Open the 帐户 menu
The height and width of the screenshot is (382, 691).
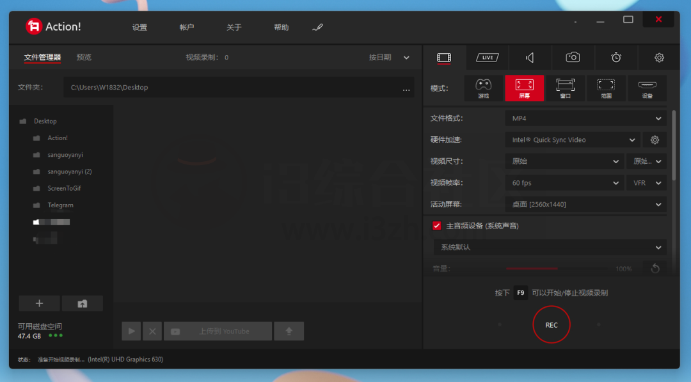[x=187, y=28]
